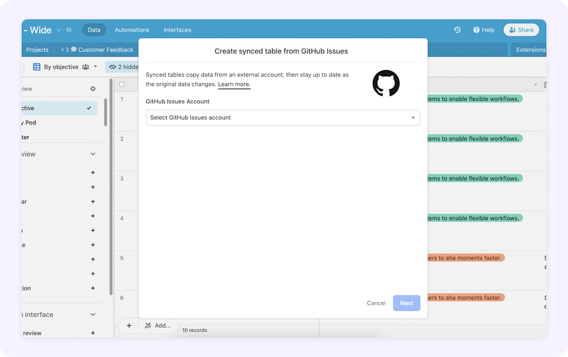Expand the chevron next to the Wide base name
The width and height of the screenshot is (568, 357).
click(58, 29)
